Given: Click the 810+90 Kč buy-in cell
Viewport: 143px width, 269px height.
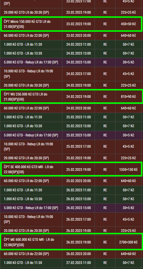Looking at the screenshot, I should coord(128,97).
